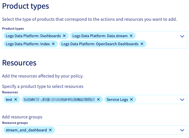Expand the Resources dropdown chevron
The width and height of the screenshot is (189, 138).
[x=182, y=99]
